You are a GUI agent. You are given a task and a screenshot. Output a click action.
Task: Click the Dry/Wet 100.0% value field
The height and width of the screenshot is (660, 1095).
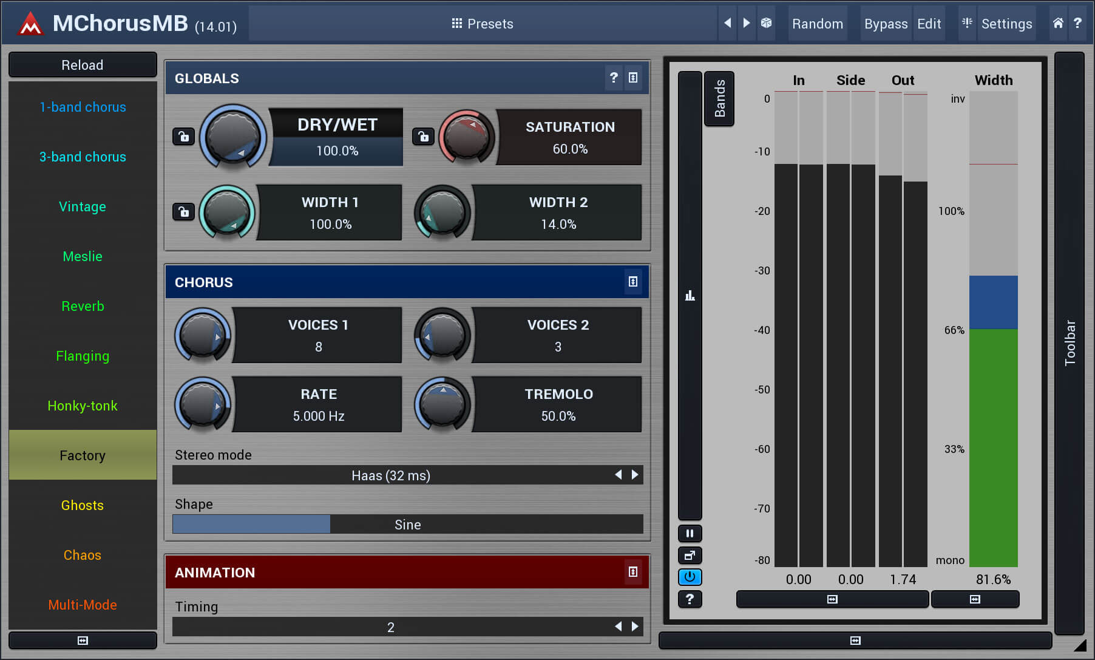coord(337,151)
